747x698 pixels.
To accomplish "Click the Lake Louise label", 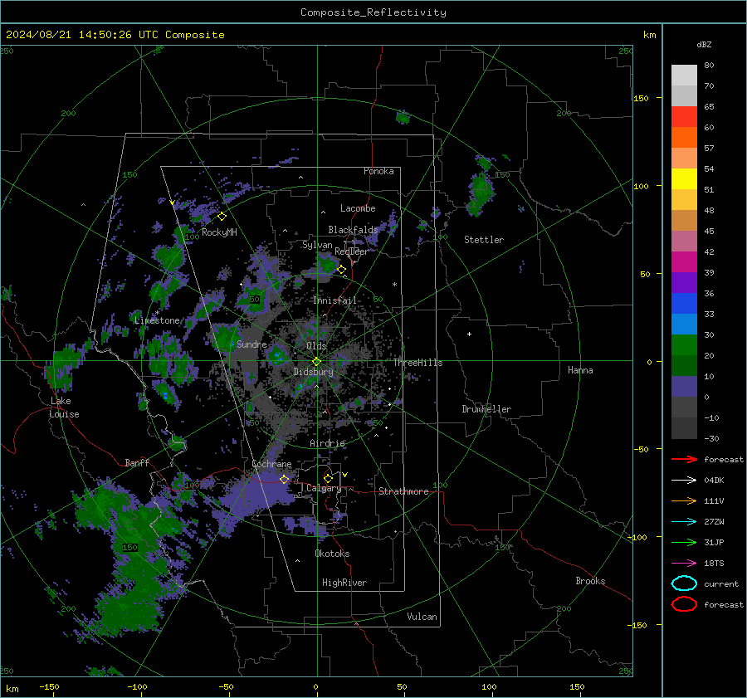I will (64, 408).
